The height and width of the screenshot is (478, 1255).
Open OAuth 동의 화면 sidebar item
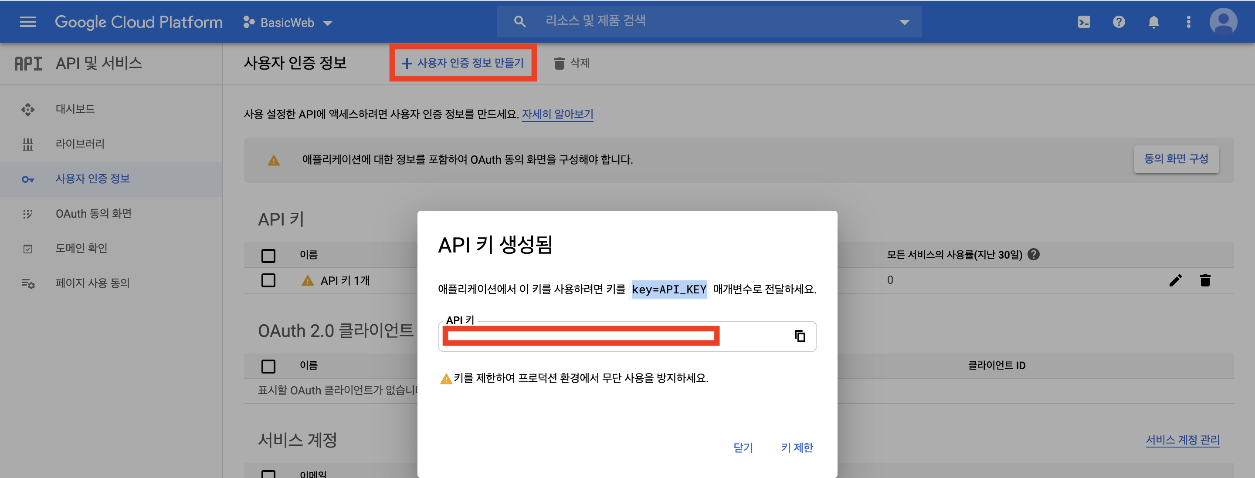pyautogui.click(x=93, y=214)
